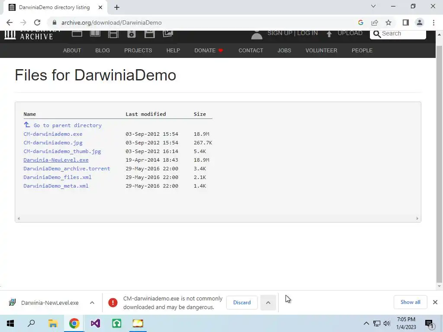Click Chrome reload button
The width and height of the screenshot is (443, 332).
click(x=37, y=22)
